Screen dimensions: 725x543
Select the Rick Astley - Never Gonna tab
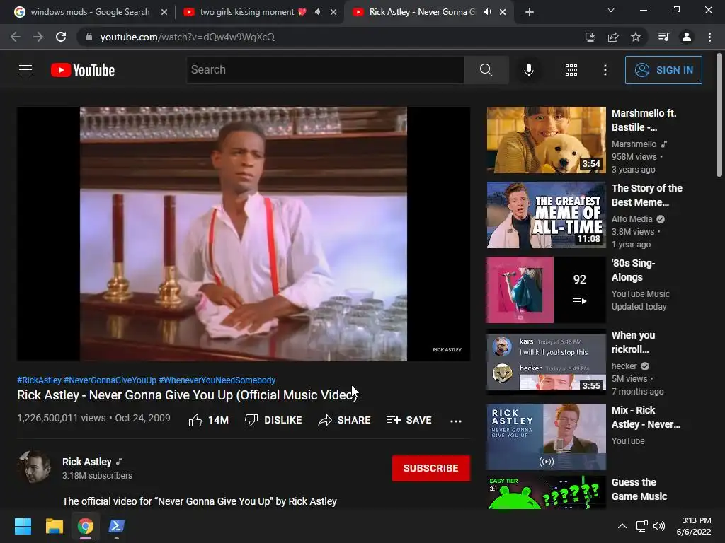(x=423, y=12)
